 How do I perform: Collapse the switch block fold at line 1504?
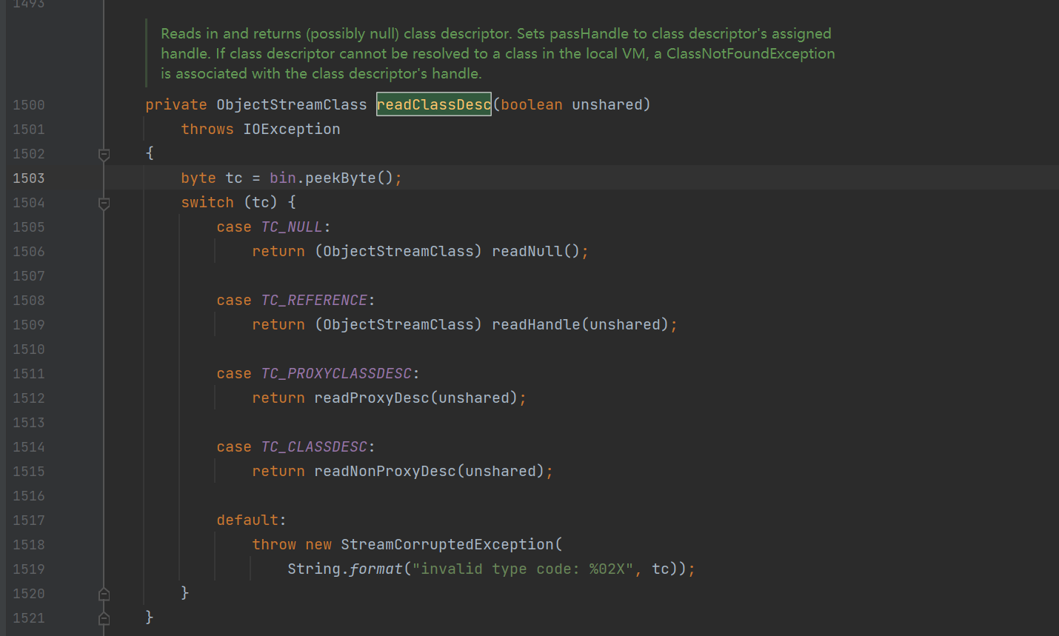(x=104, y=203)
